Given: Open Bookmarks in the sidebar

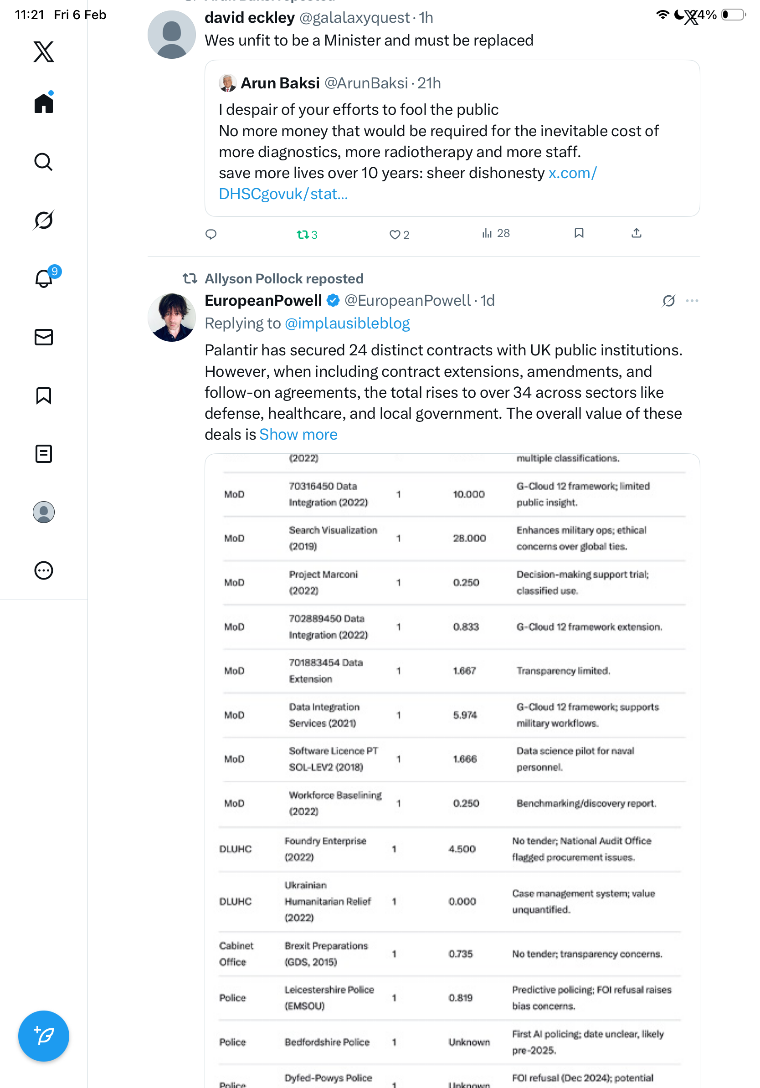Looking at the screenshot, I should [x=44, y=395].
